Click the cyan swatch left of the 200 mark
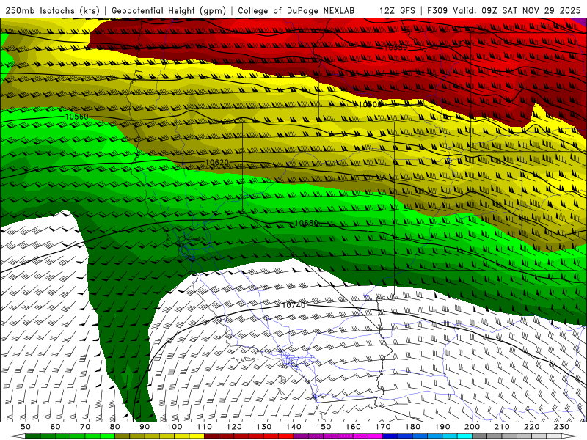587x440 pixels. pos(465,436)
